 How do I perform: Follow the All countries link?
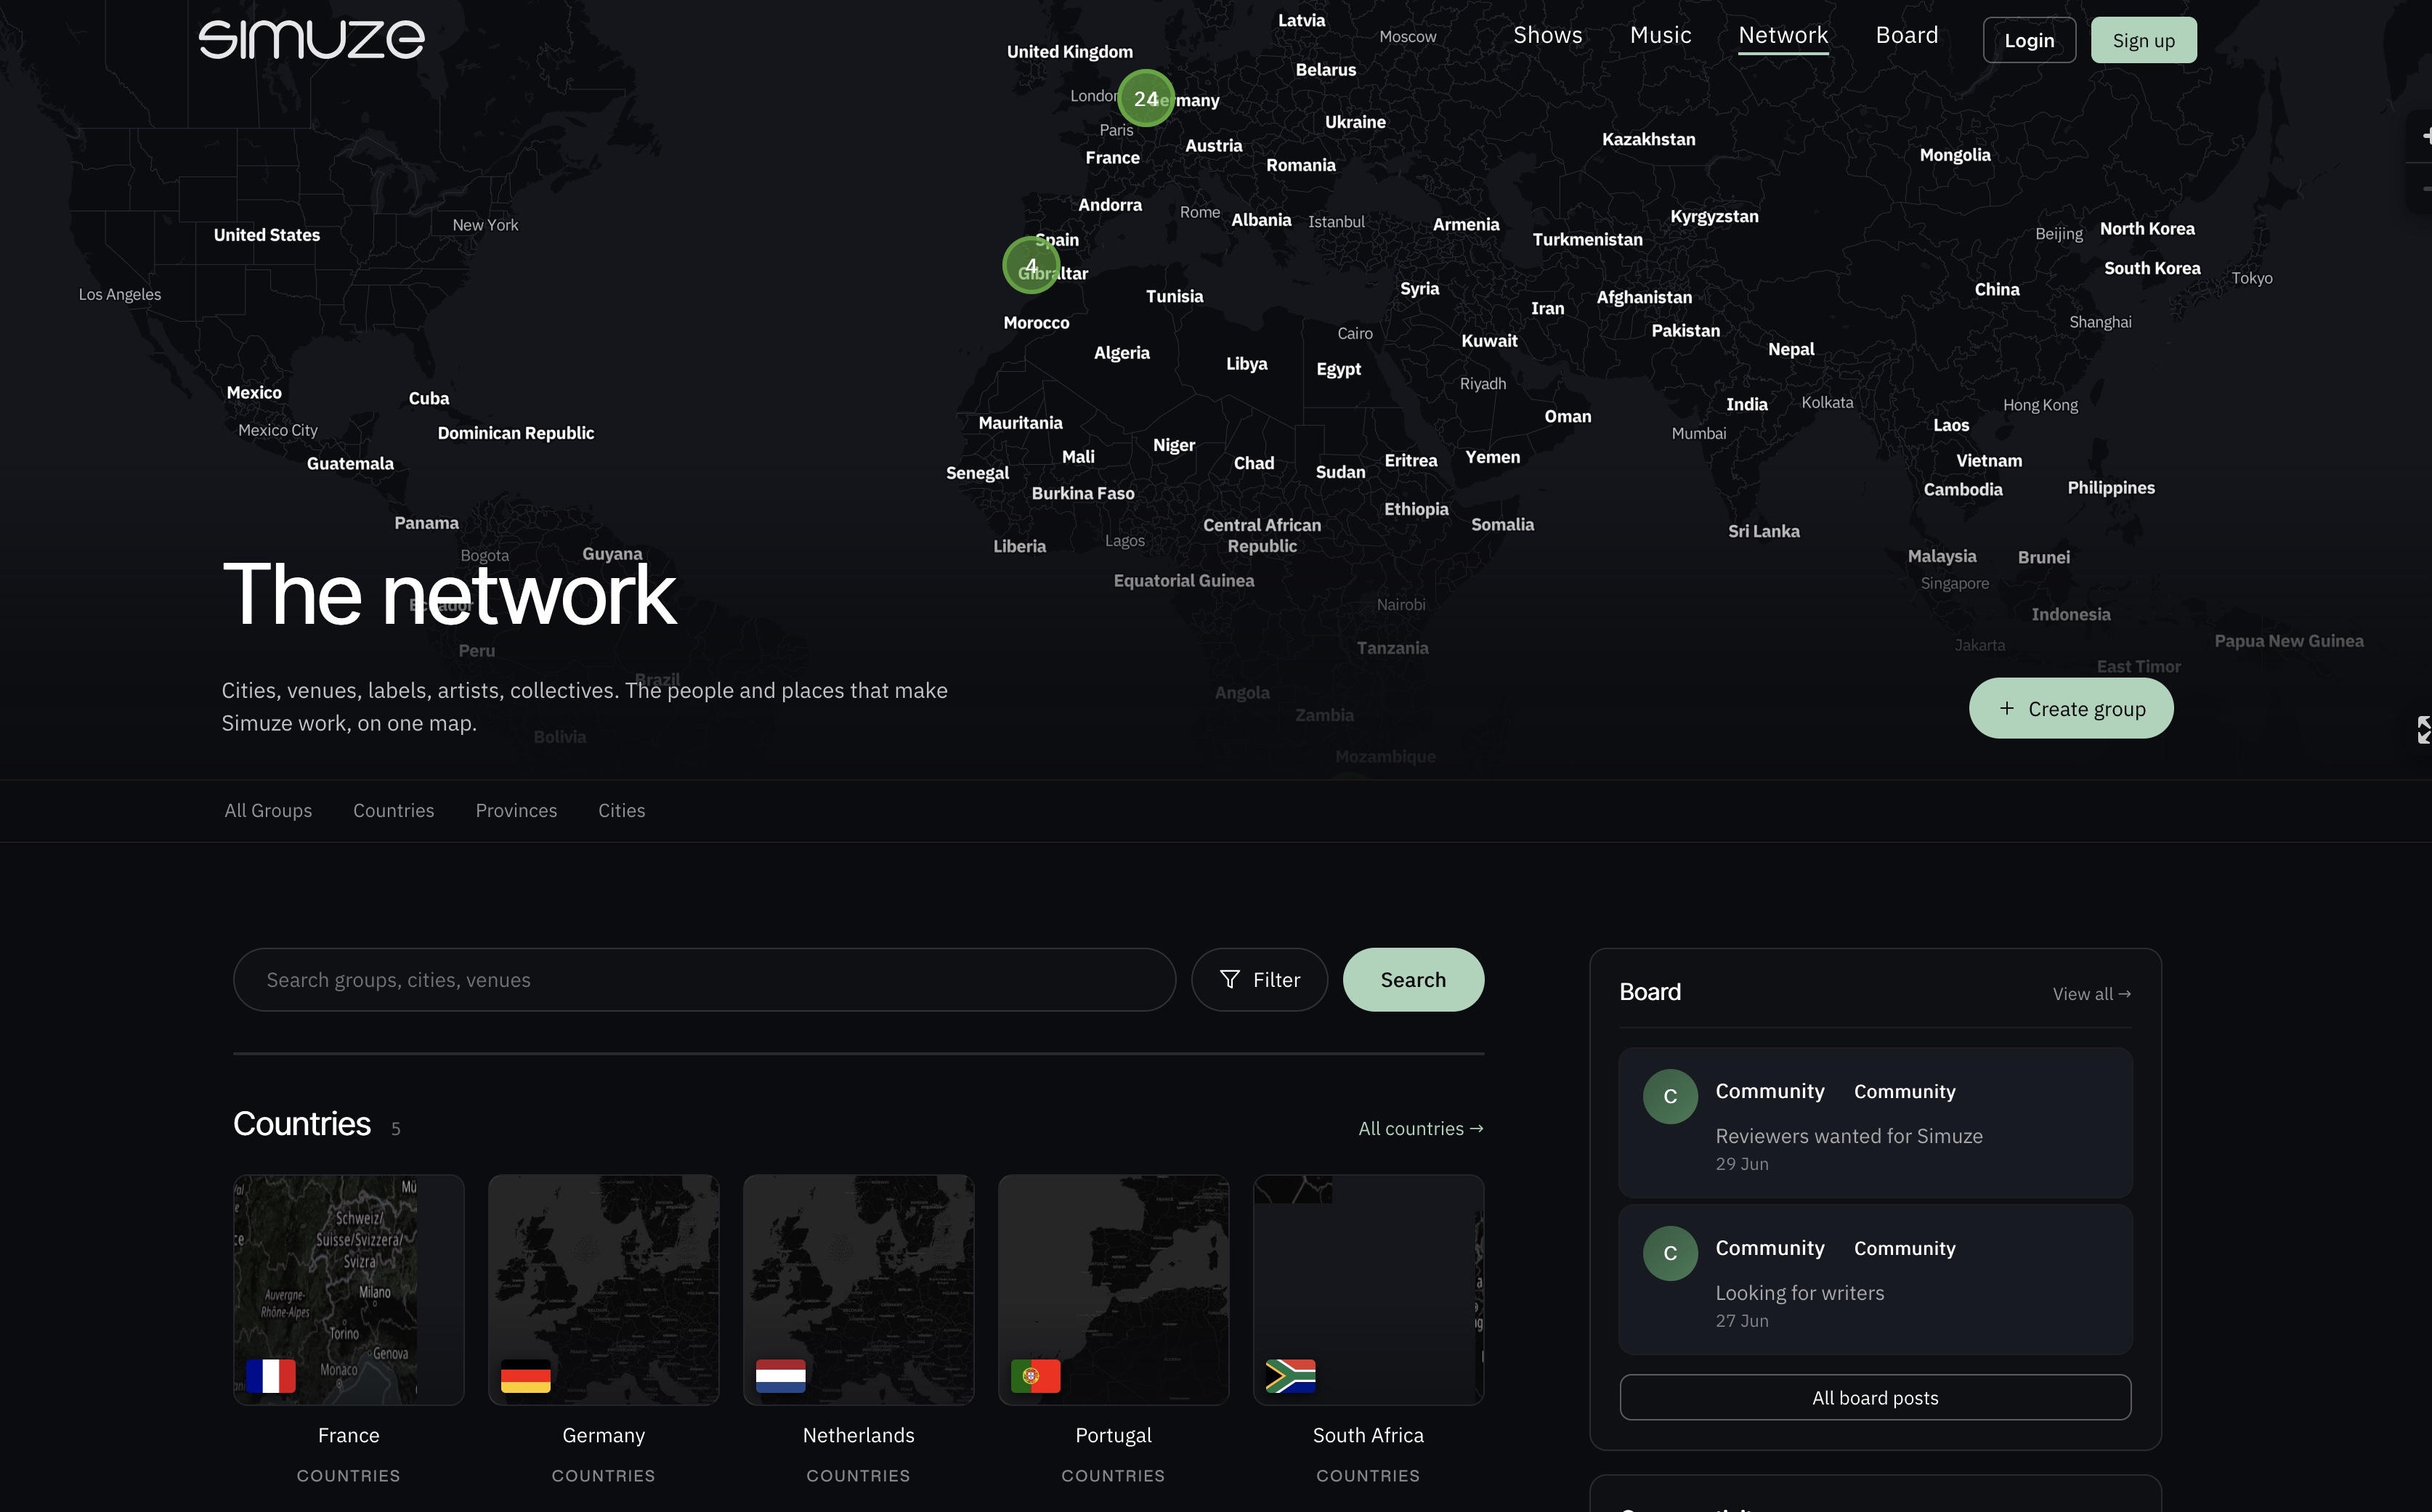(x=1420, y=1128)
